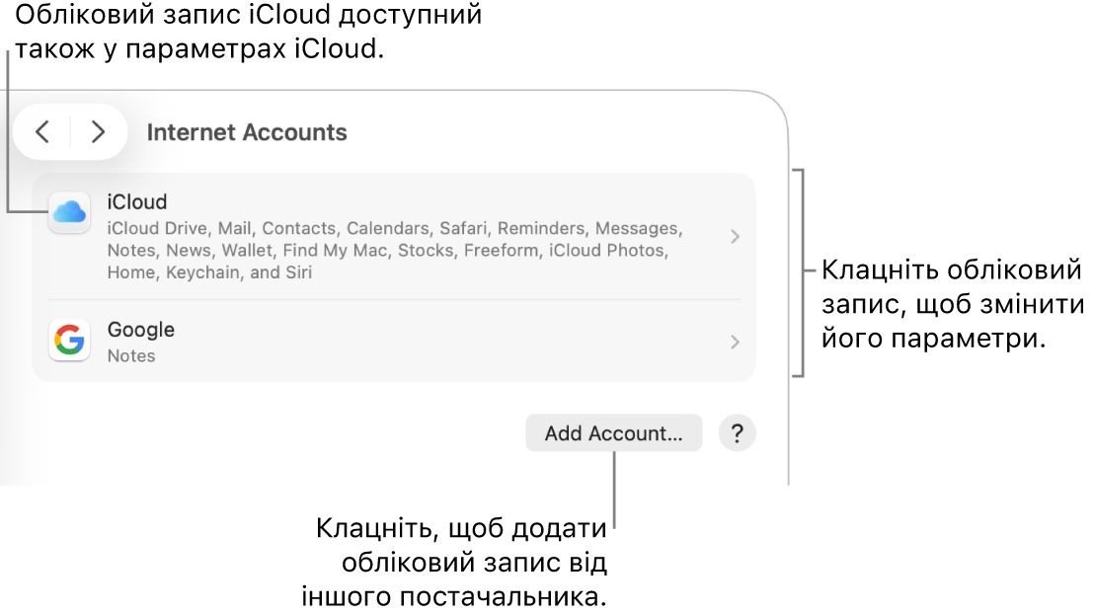Click the callout text 'Клацніть обліковий запис'
This screenshot has height=614, width=1095.
click(952, 269)
